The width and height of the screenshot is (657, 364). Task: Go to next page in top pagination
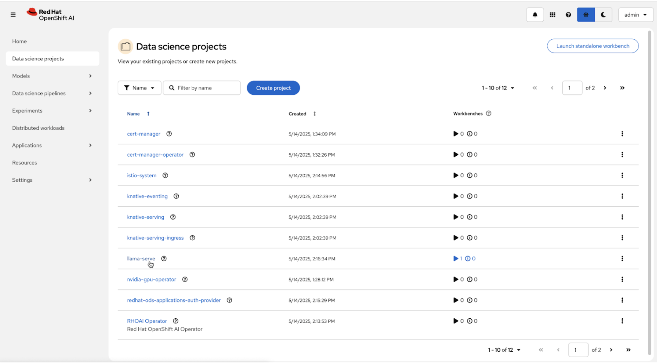coord(605,88)
